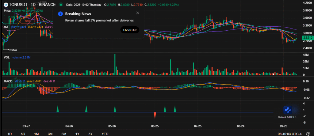Open chart settings gear icon

pos(308,134)
